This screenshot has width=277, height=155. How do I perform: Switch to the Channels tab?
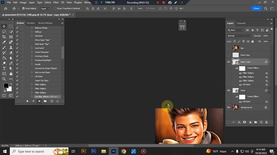click(x=241, y=23)
